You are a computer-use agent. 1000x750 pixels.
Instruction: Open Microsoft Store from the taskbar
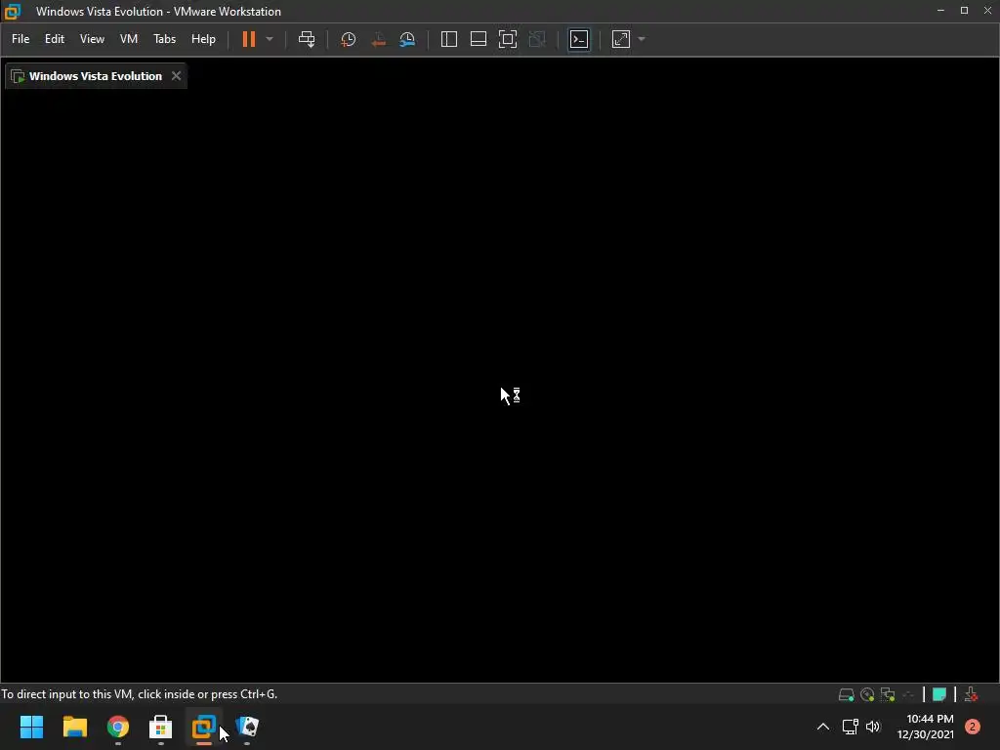pyautogui.click(x=161, y=727)
